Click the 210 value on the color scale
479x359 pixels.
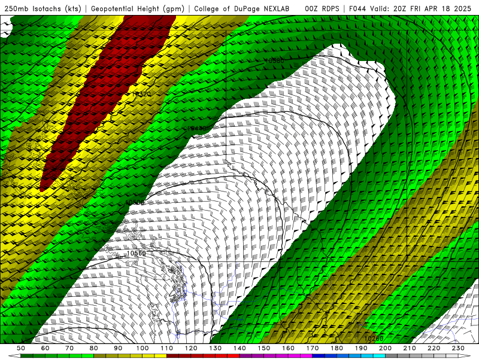[410, 348]
